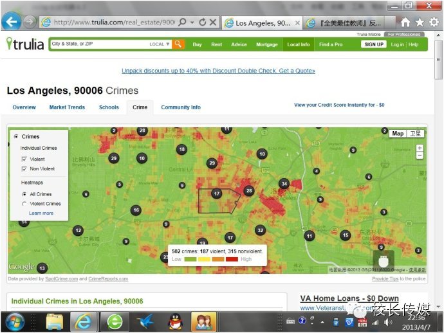Viewport: 444px width, 333px height.
Task: Stop loading with the X icon in address bar
Action: 213,22
